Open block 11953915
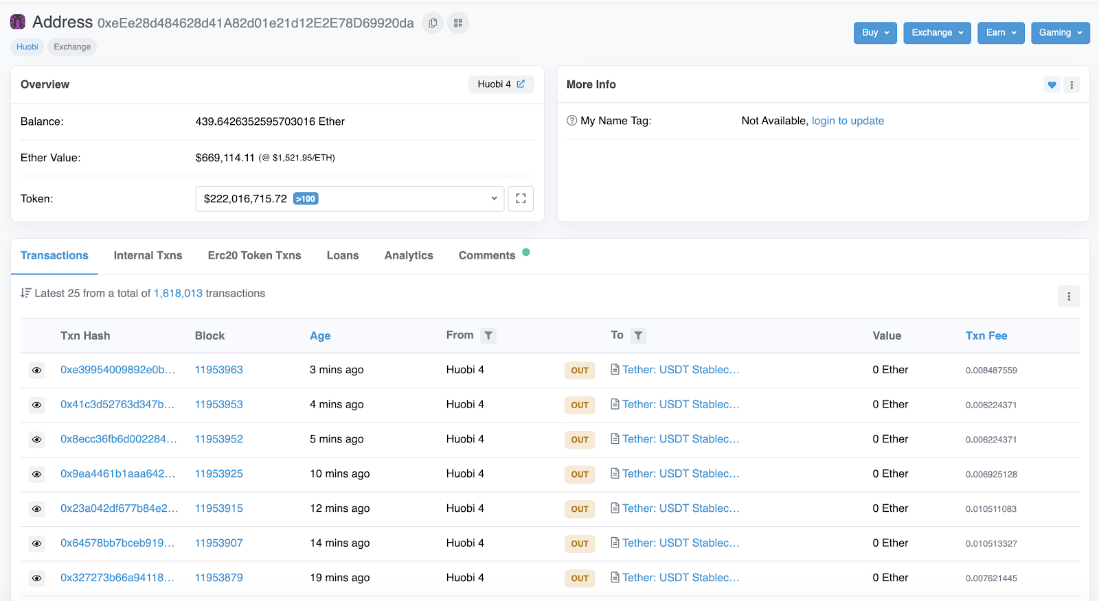This screenshot has height=601, width=1099. click(219, 508)
